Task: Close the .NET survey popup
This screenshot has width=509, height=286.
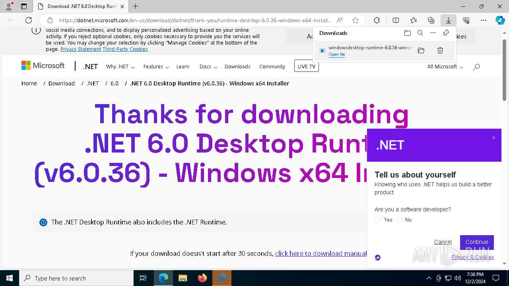Action: [493, 138]
